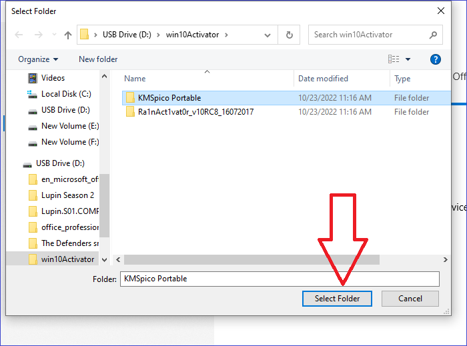Refresh the win10Activator folder view

point(289,35)
